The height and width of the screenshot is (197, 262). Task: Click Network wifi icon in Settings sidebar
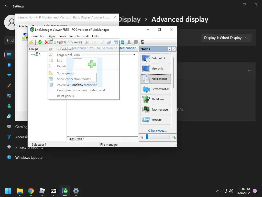(x=9, y=75)
